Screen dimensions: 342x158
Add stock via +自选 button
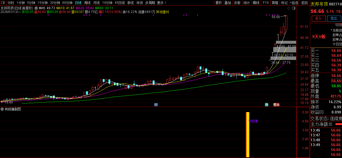pos(294,3)
